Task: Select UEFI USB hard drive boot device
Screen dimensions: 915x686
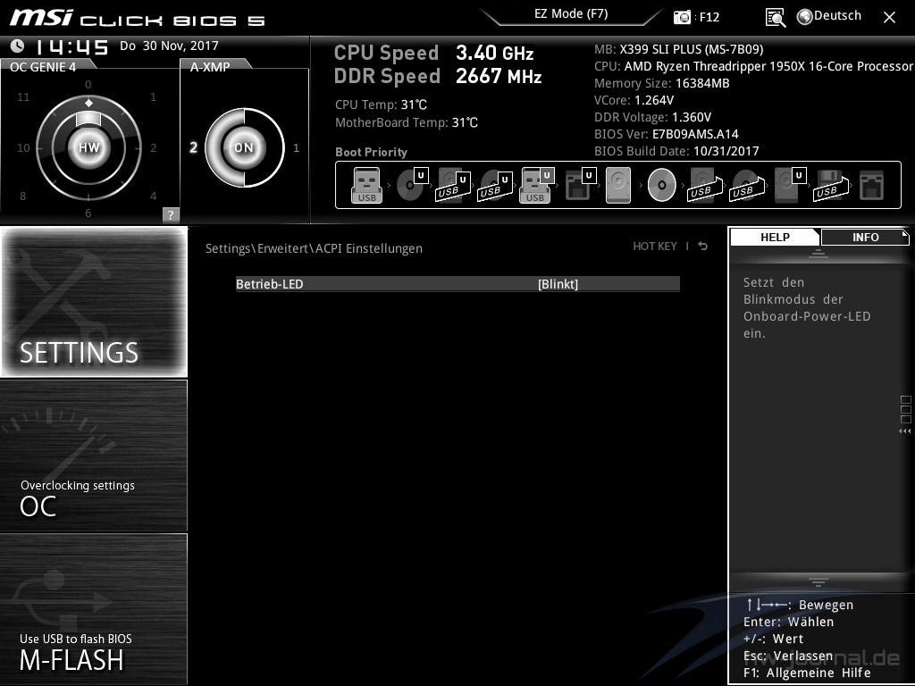Action: (453, 186)
